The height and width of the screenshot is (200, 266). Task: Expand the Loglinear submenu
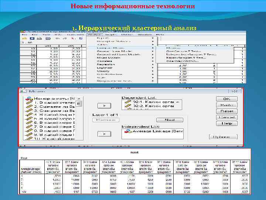click(122, 68)
